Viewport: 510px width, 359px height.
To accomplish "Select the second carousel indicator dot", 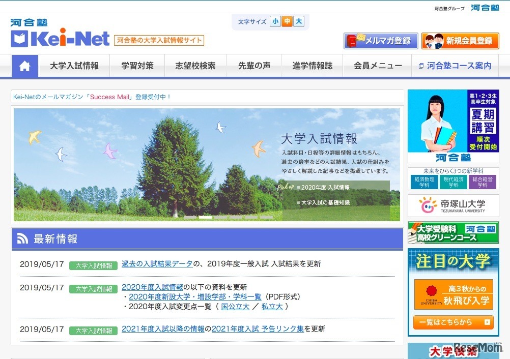I will tap(205, 218).
